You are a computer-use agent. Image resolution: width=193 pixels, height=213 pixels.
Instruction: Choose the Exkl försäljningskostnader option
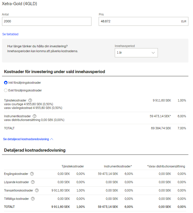[6, 90]
